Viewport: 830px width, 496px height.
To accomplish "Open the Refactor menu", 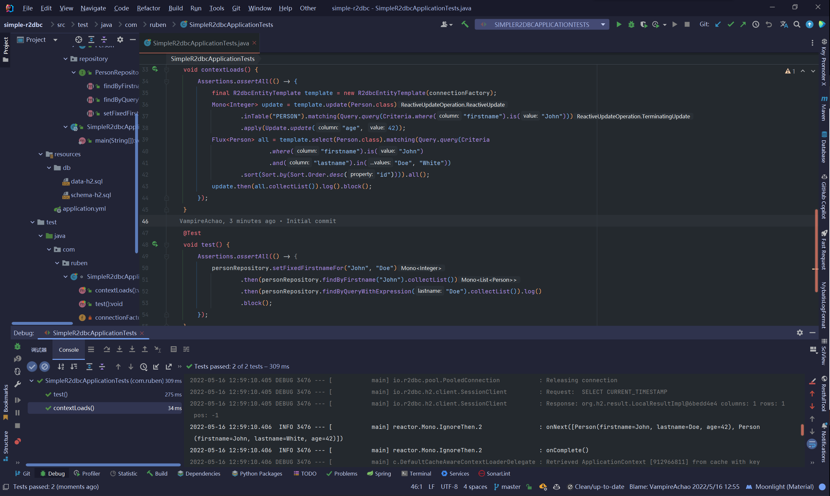I will [x=148, y=8].
